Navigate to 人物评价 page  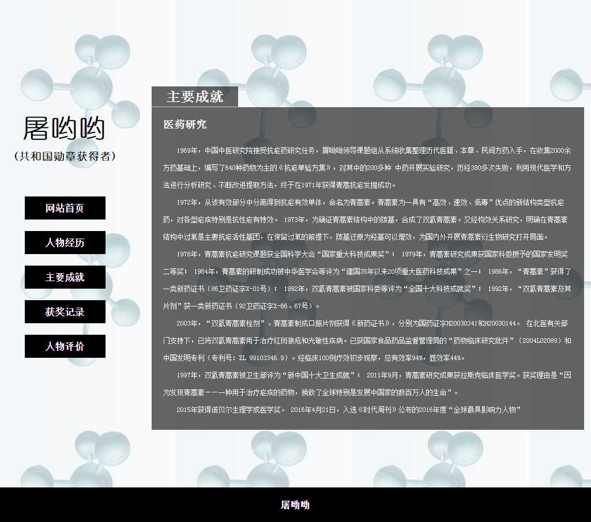(x=65, y=346)
